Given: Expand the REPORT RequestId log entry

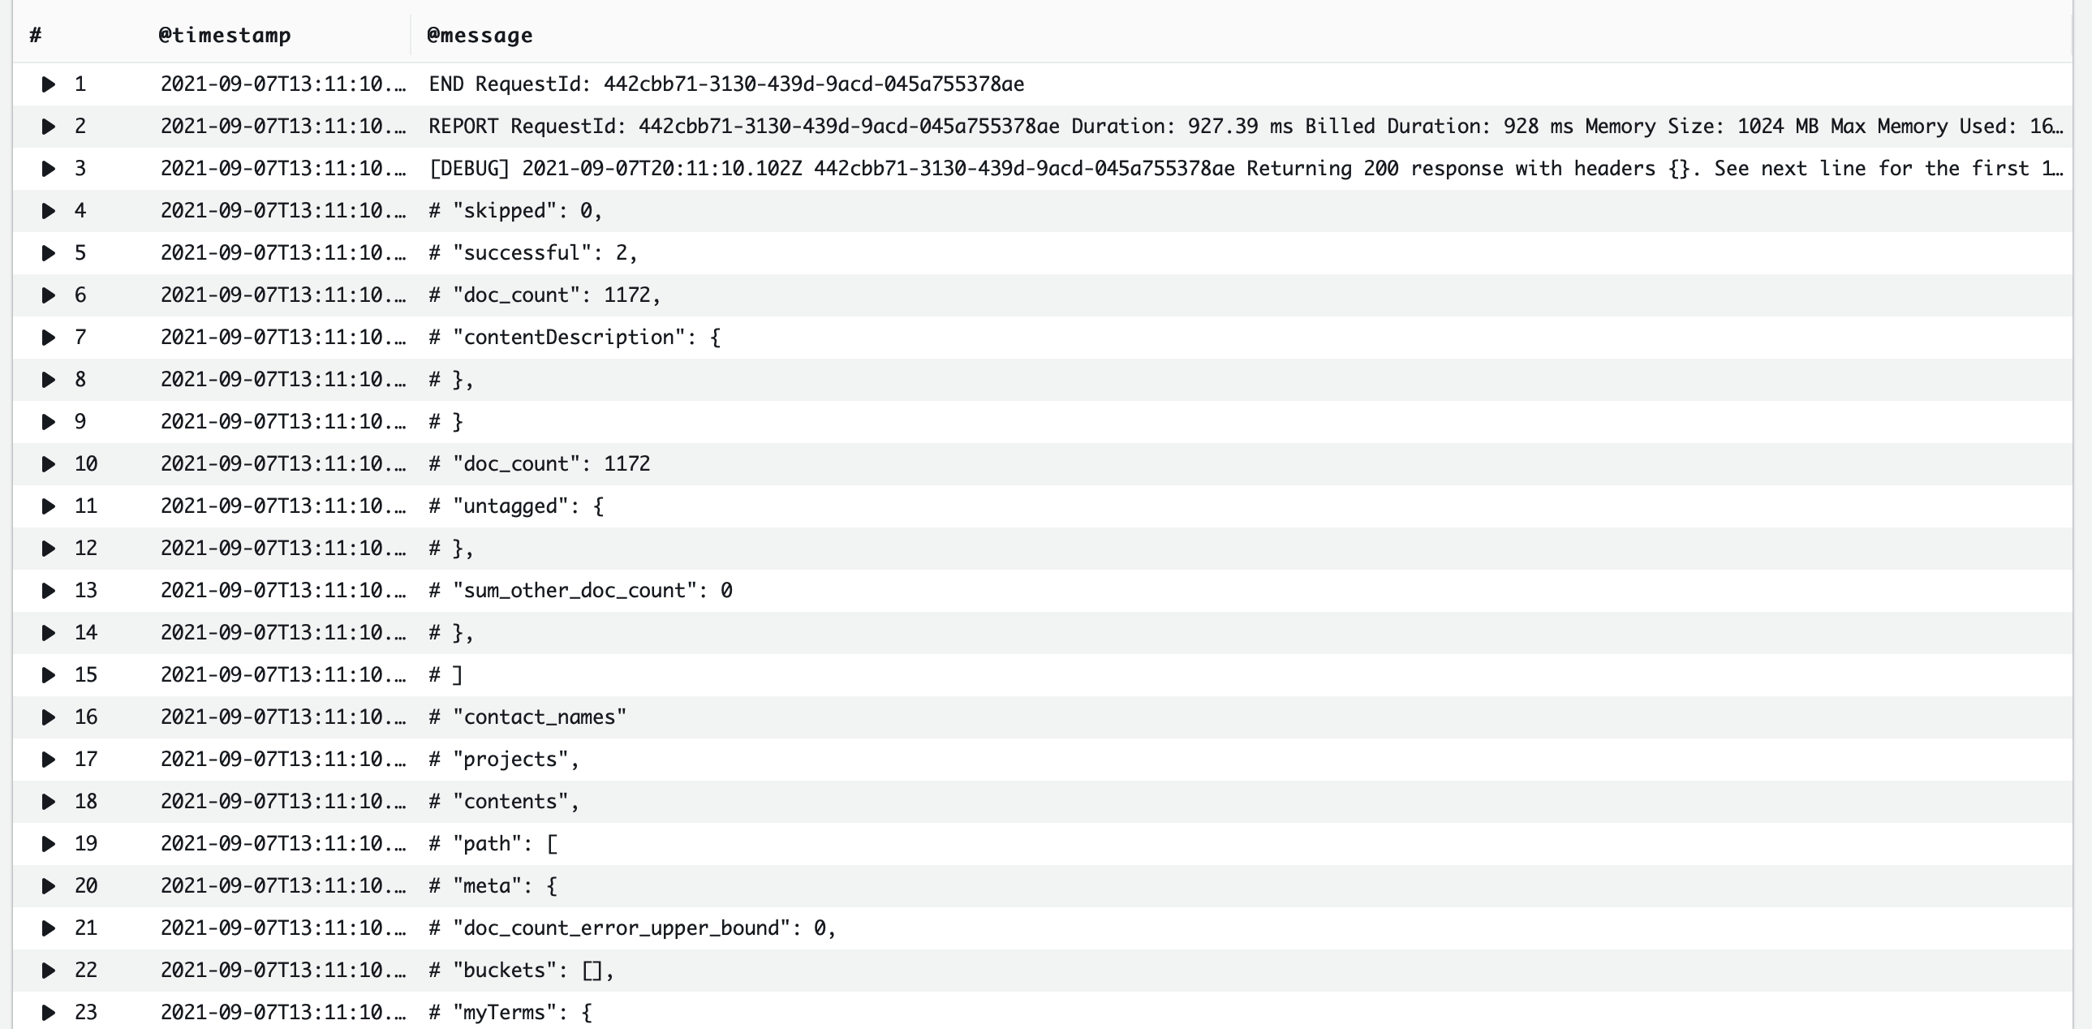Looking at the screenshot, I should coord(48,126).
